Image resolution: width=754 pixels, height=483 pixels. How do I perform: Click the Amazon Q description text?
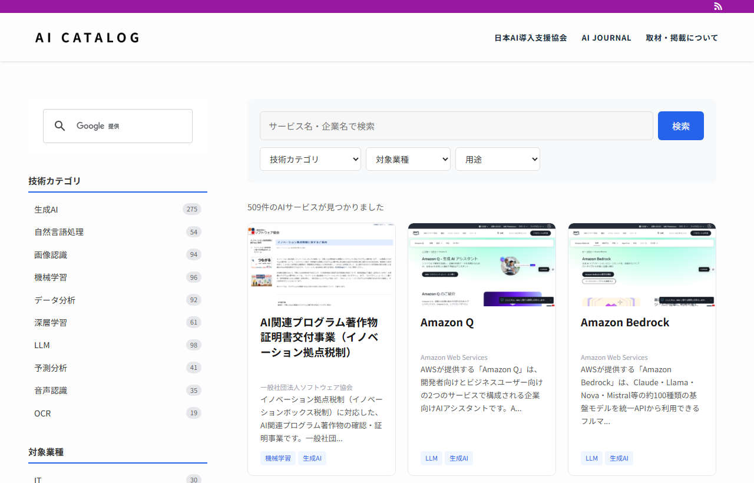(x=481, y=389)
